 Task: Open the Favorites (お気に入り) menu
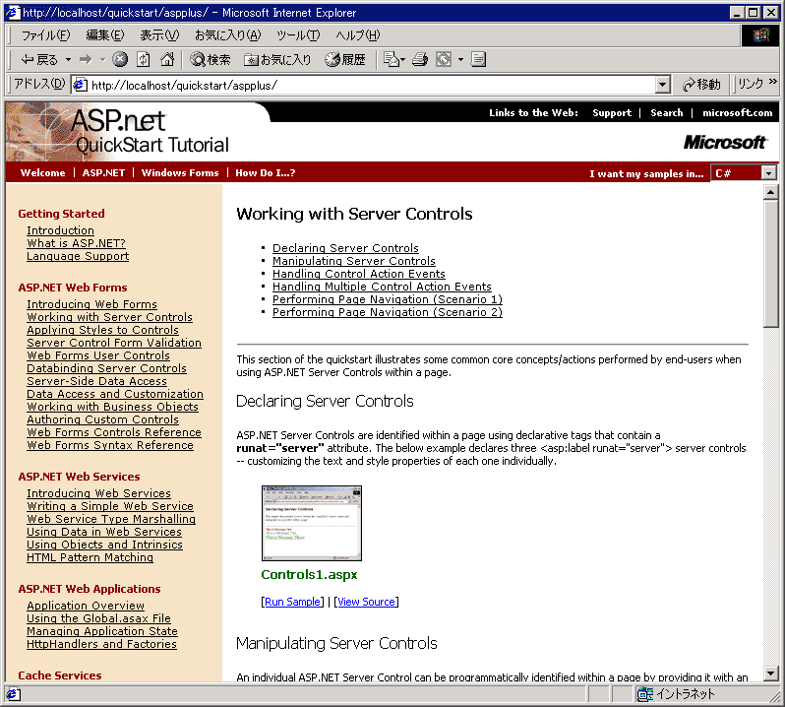tap(228, 35)
